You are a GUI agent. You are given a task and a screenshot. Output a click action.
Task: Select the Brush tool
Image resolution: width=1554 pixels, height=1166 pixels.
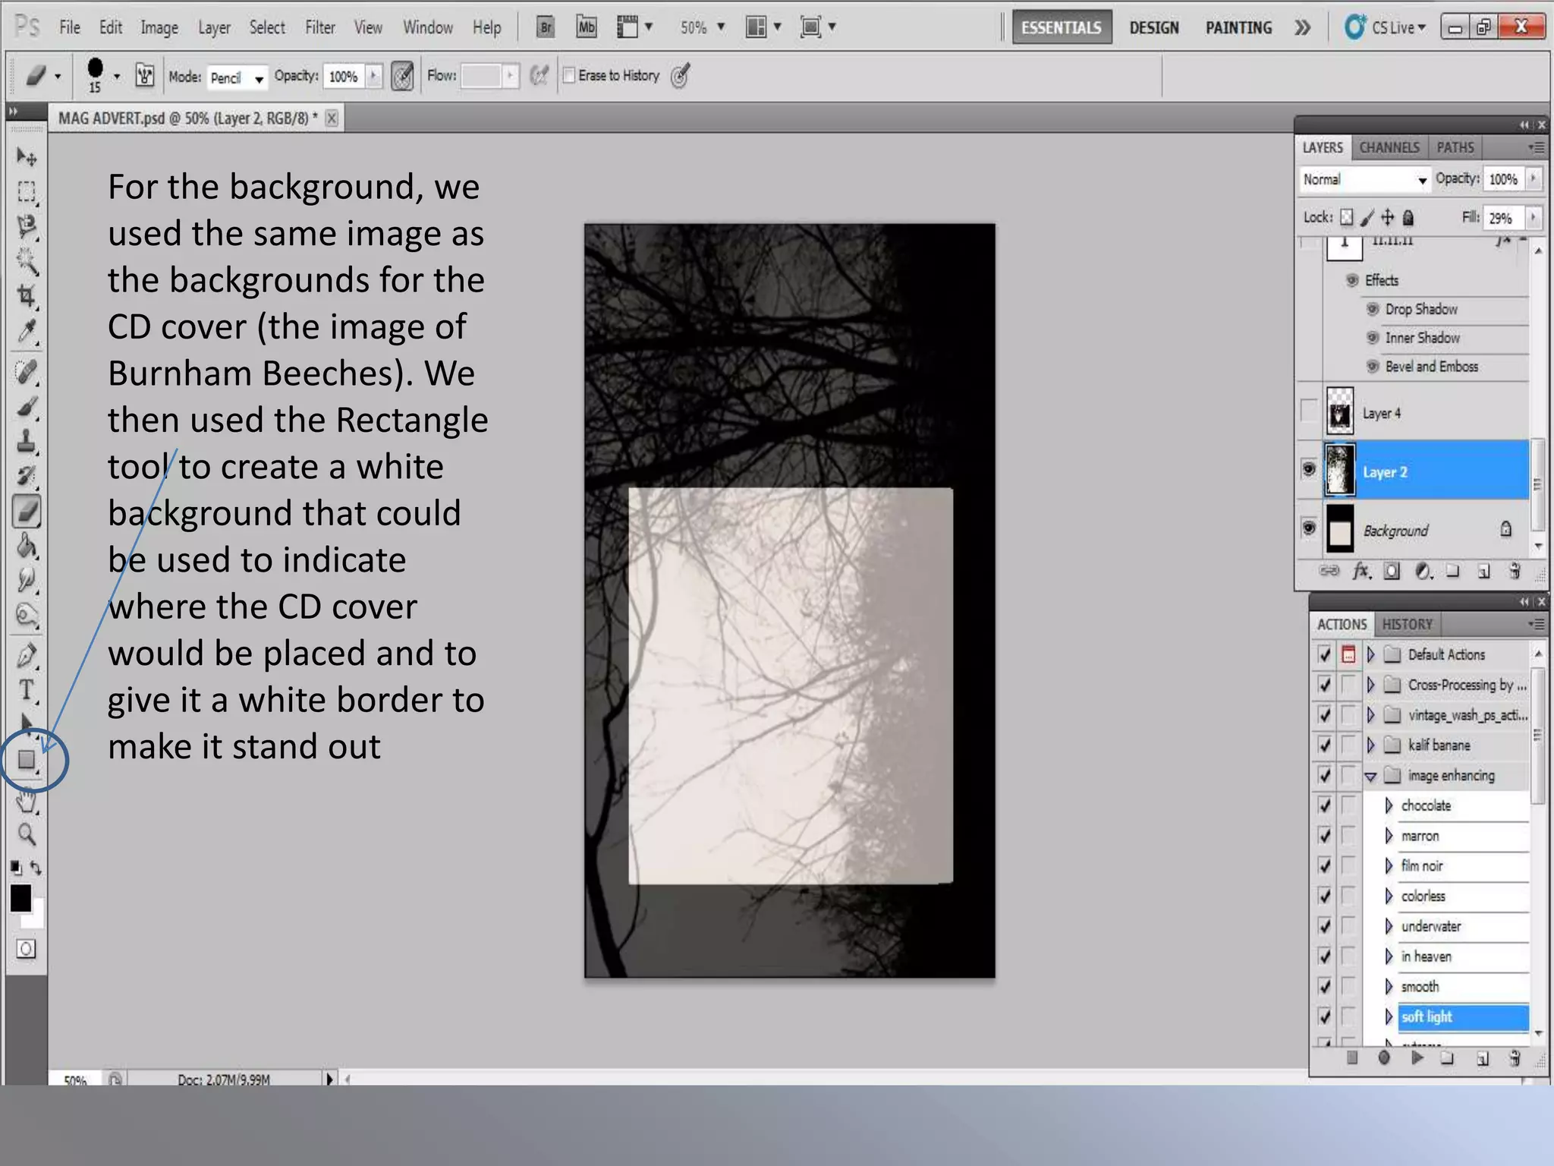(27, 408)
